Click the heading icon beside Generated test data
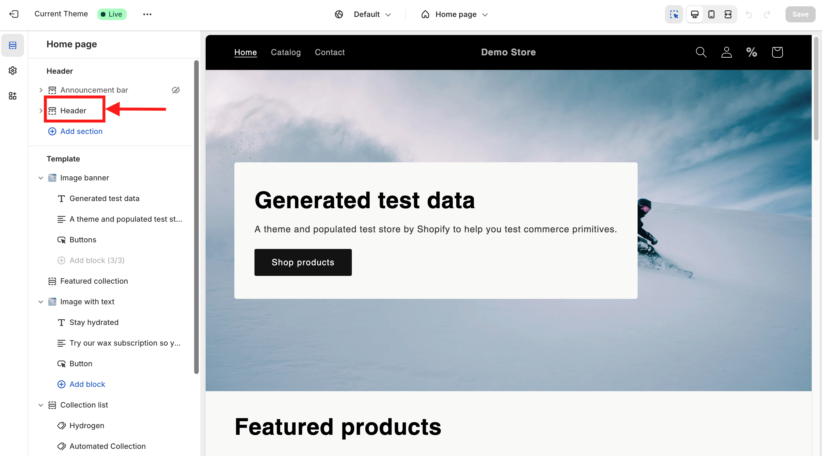Viewport: 822px width, 456px height. pos(61,198)
